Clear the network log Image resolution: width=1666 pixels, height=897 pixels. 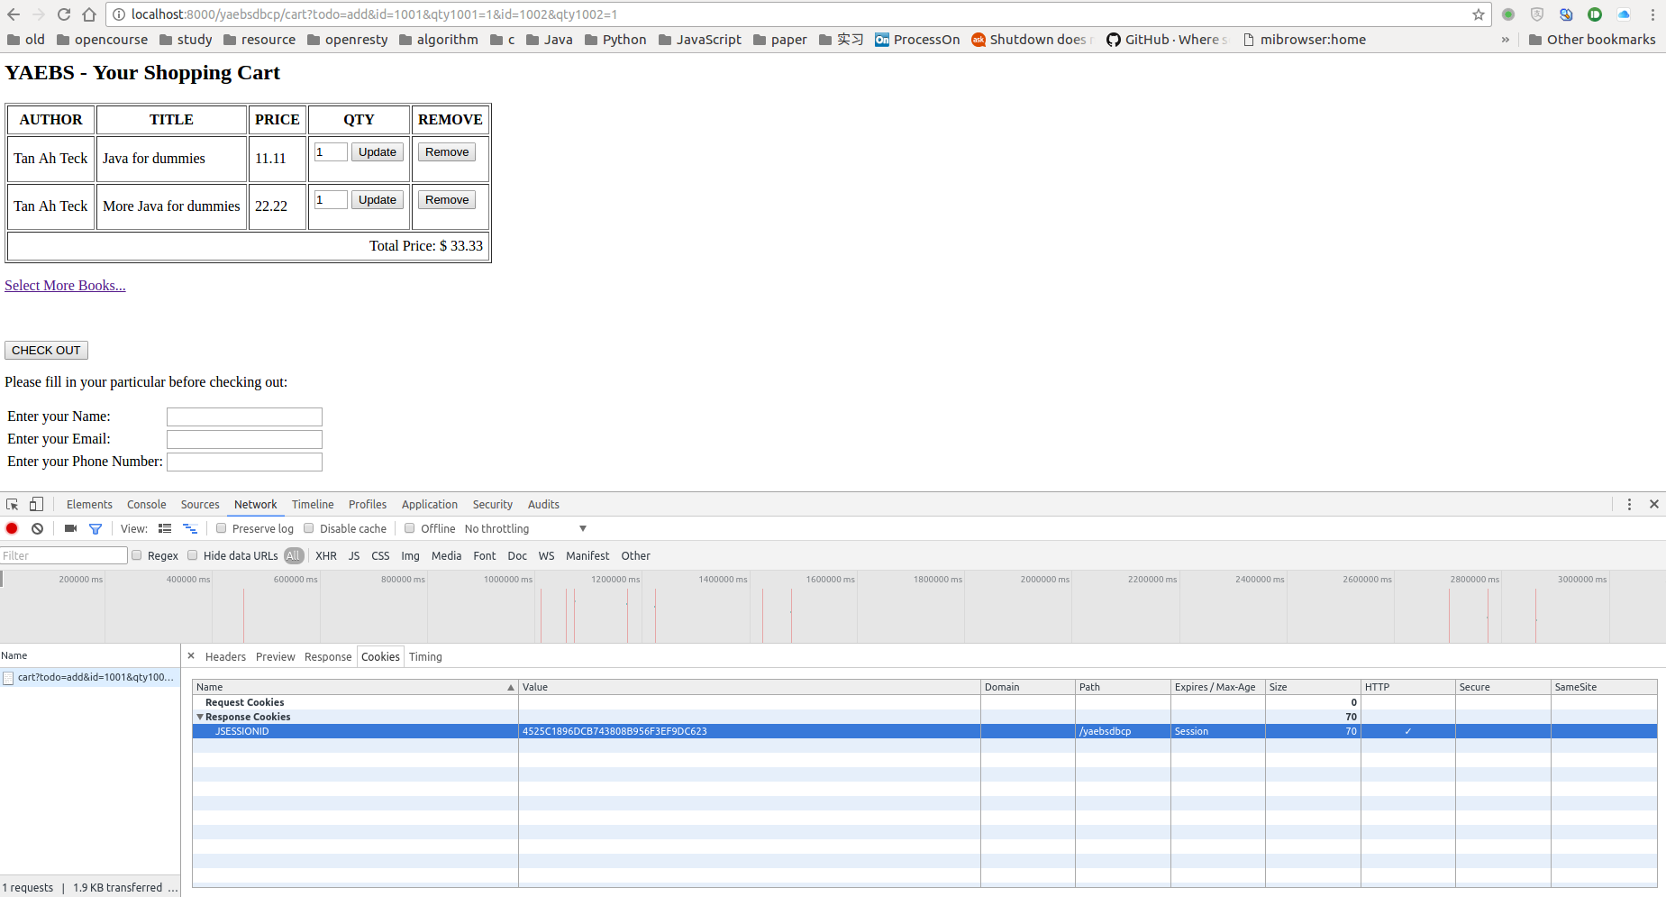click(x=37, y=528)
